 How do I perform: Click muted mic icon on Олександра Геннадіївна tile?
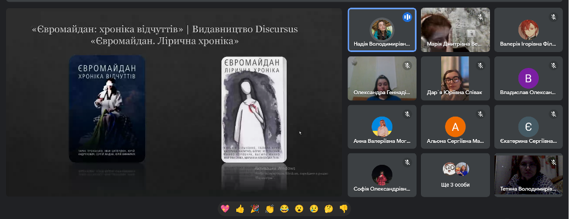(x=407, y=66)
